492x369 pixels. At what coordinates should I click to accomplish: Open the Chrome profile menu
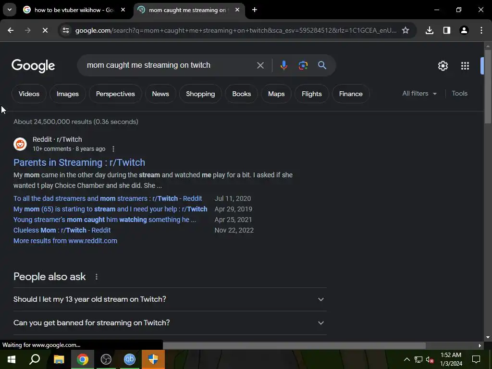coord(464,30)
